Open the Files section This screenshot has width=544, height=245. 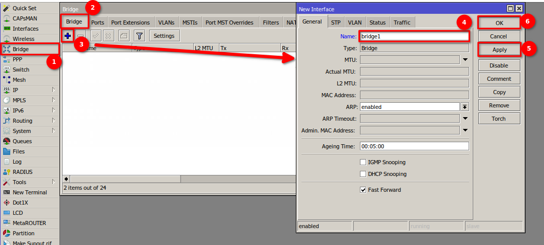tap(18, 151)
